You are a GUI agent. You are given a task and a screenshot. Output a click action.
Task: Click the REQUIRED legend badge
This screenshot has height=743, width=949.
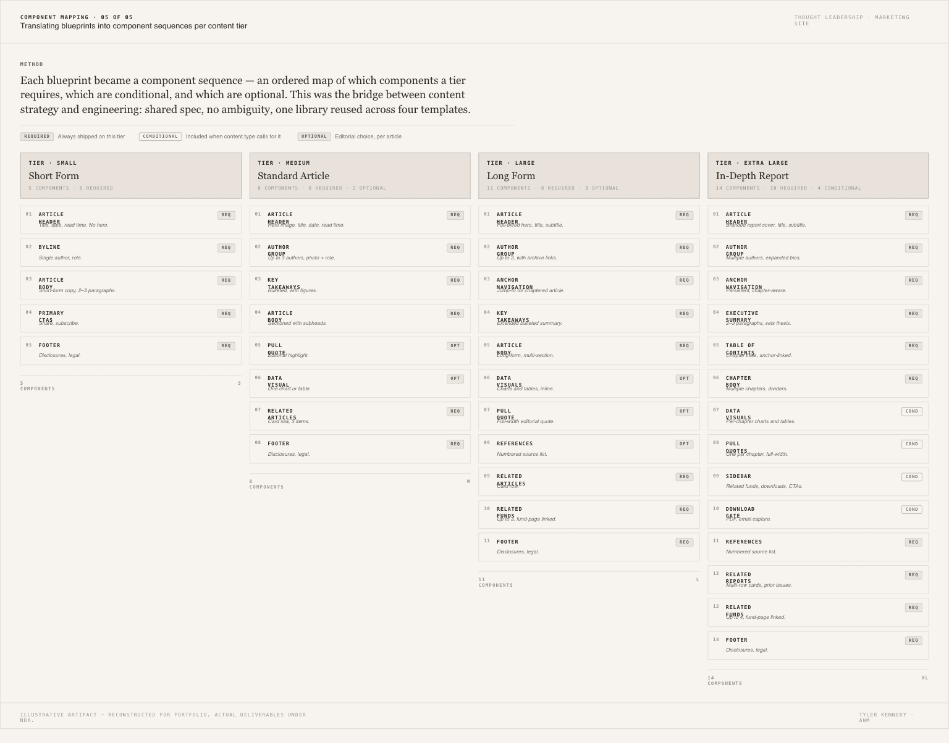tap(37, 136)
